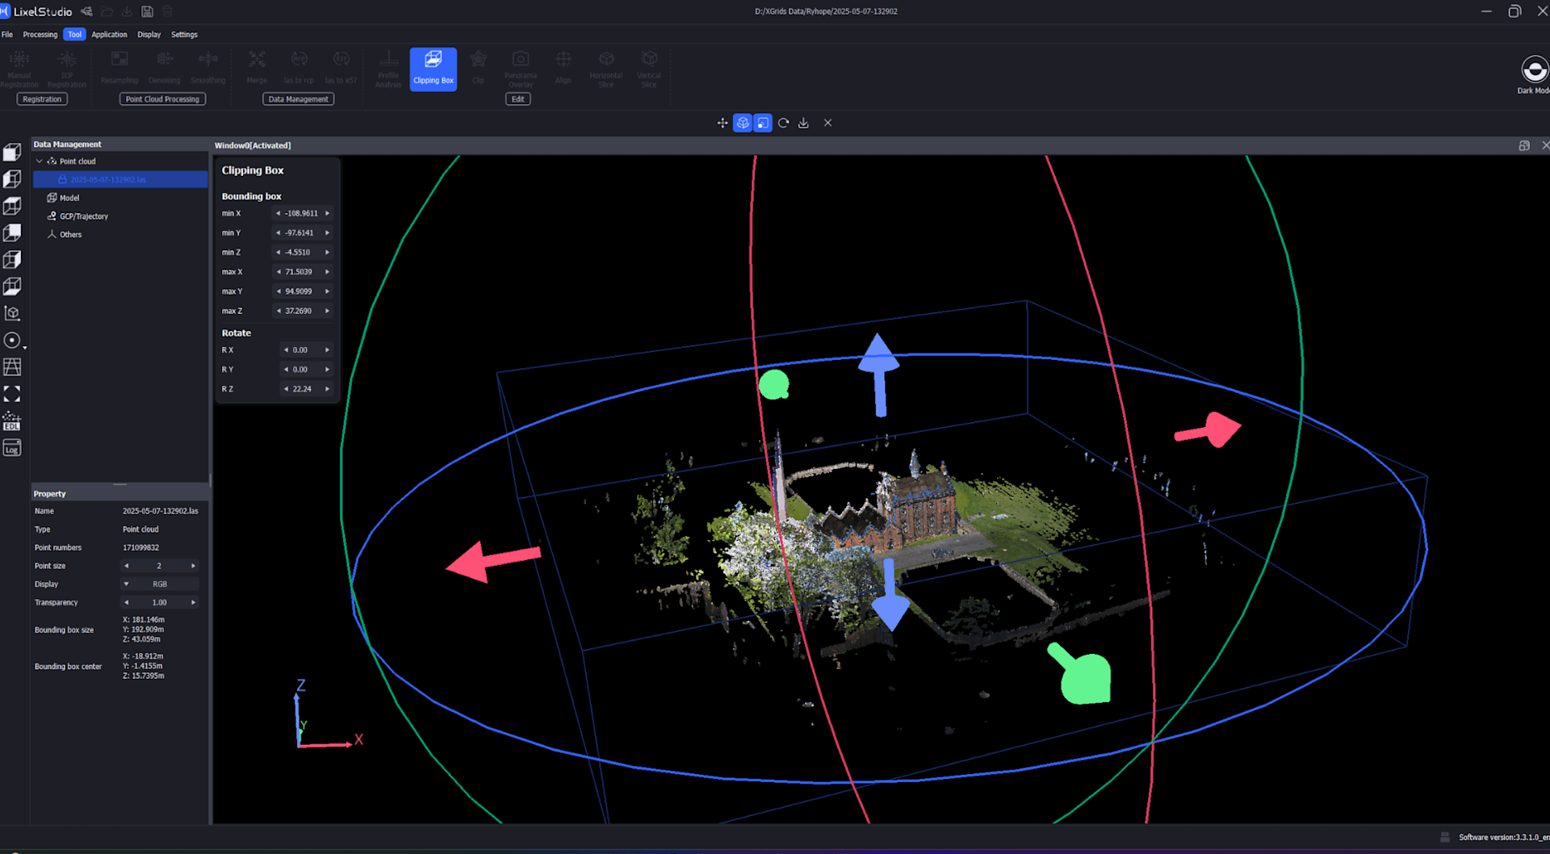1550x854 pixels.
Task: Toggle the highlighted square button in clipping toolbar
Action: (763, 123)
